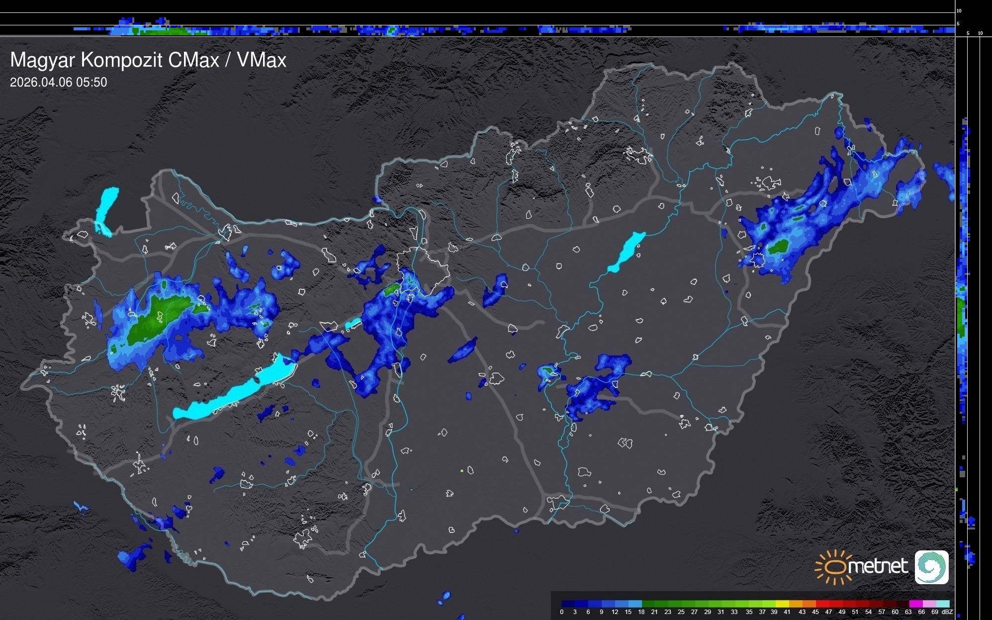Viewport: 992px width, 620px height.
Task: Click the 10 scale label at top right
Action: coord(959,10)
